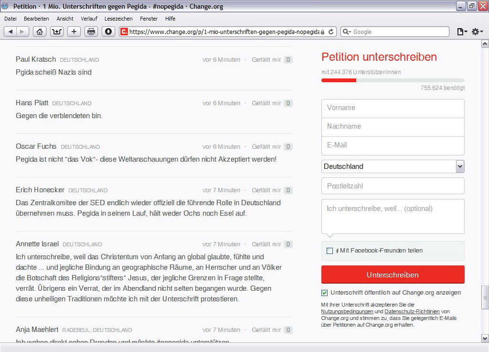Open the downloads arrow icon
Screen dimensions: 489x352
pos(108,32)
